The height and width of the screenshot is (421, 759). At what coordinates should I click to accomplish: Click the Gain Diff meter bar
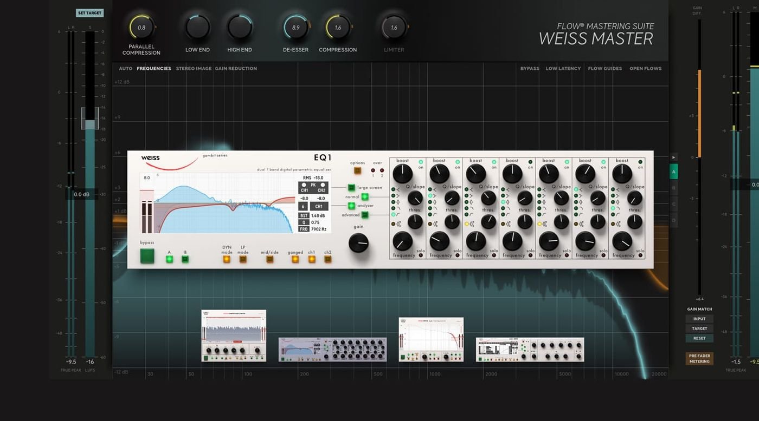pos(699,157)
